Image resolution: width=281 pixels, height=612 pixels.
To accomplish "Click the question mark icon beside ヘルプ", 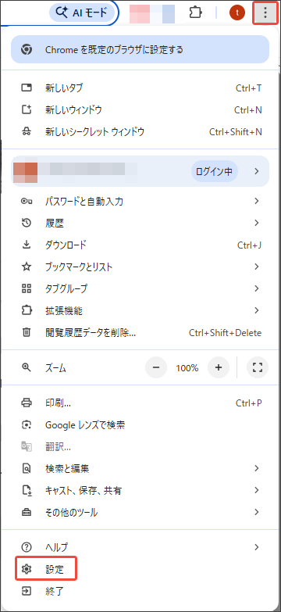I will (x=26, y=547).
